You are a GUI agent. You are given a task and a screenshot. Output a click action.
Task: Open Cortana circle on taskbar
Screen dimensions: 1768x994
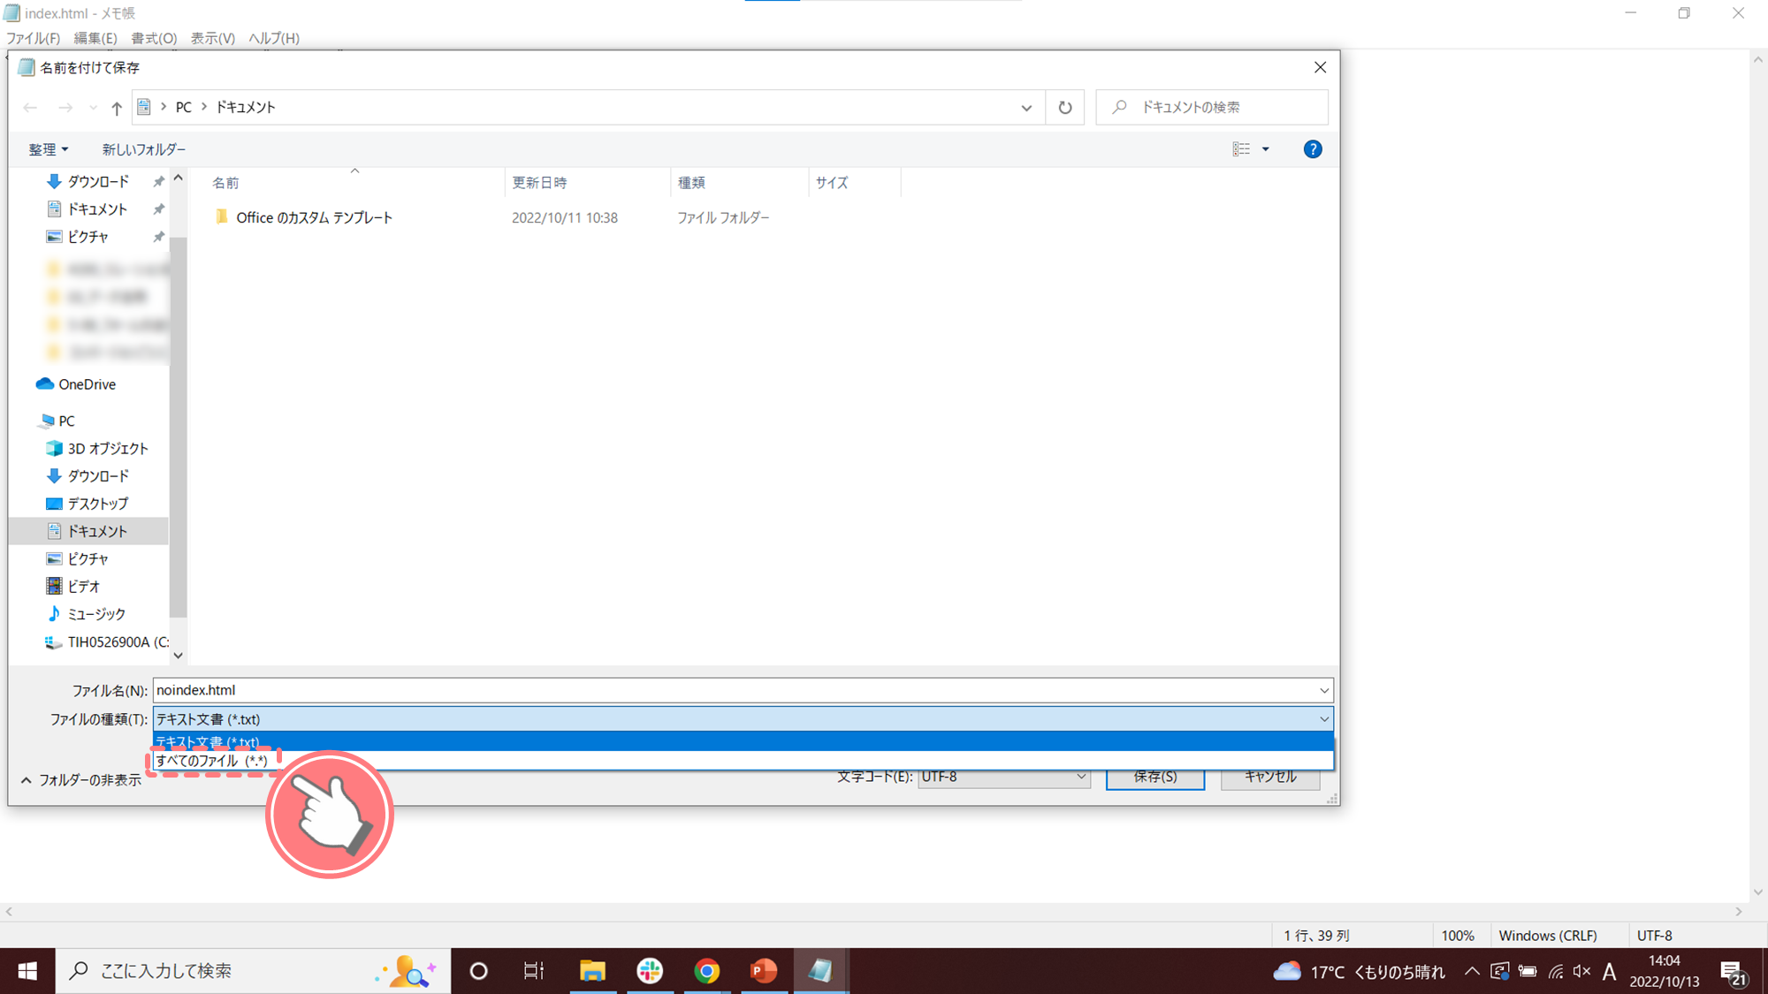(478, 971)
